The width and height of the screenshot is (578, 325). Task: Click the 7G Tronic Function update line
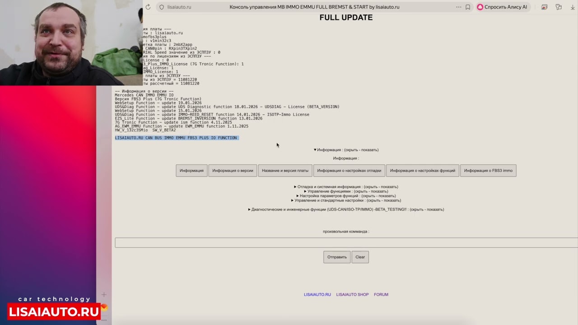click(173, 122)
